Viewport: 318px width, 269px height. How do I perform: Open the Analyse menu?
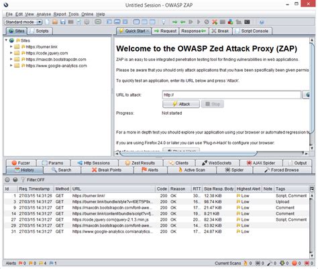(44, 14)
